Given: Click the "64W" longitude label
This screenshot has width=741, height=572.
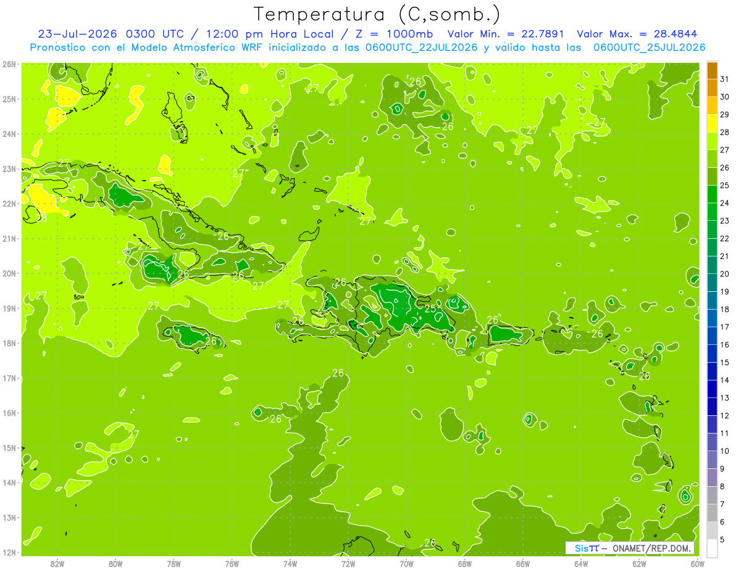Looking at the screenshot, I should point(581,563).
